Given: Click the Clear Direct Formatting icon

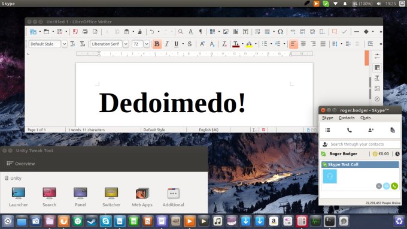Looking at the screenshot, I should tap(224, 44).
